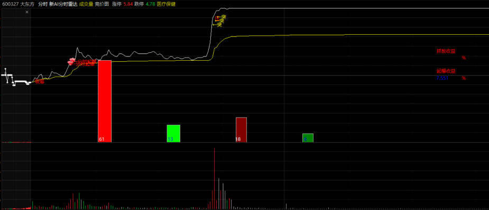Close the pre-market auction panel with X
The height and width of the screenshot is (210, 489).
[x=27, y=12]
